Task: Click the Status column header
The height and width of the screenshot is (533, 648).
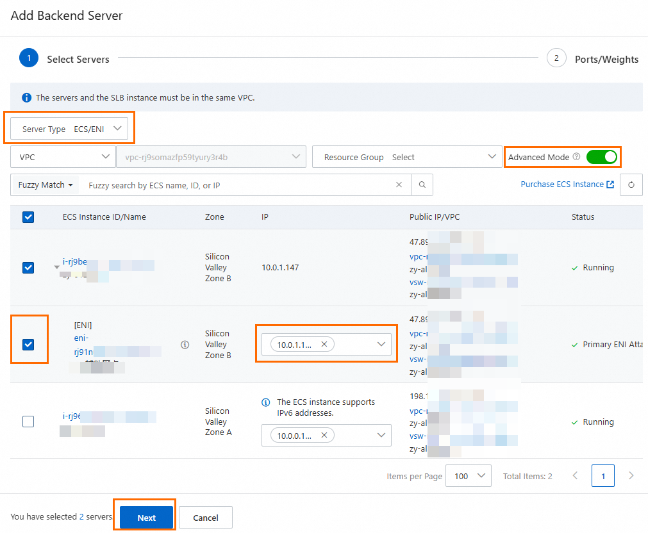Action: 583,217
